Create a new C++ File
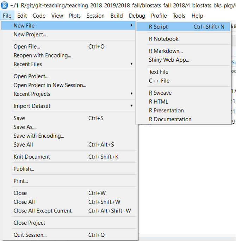 (183, 81)
